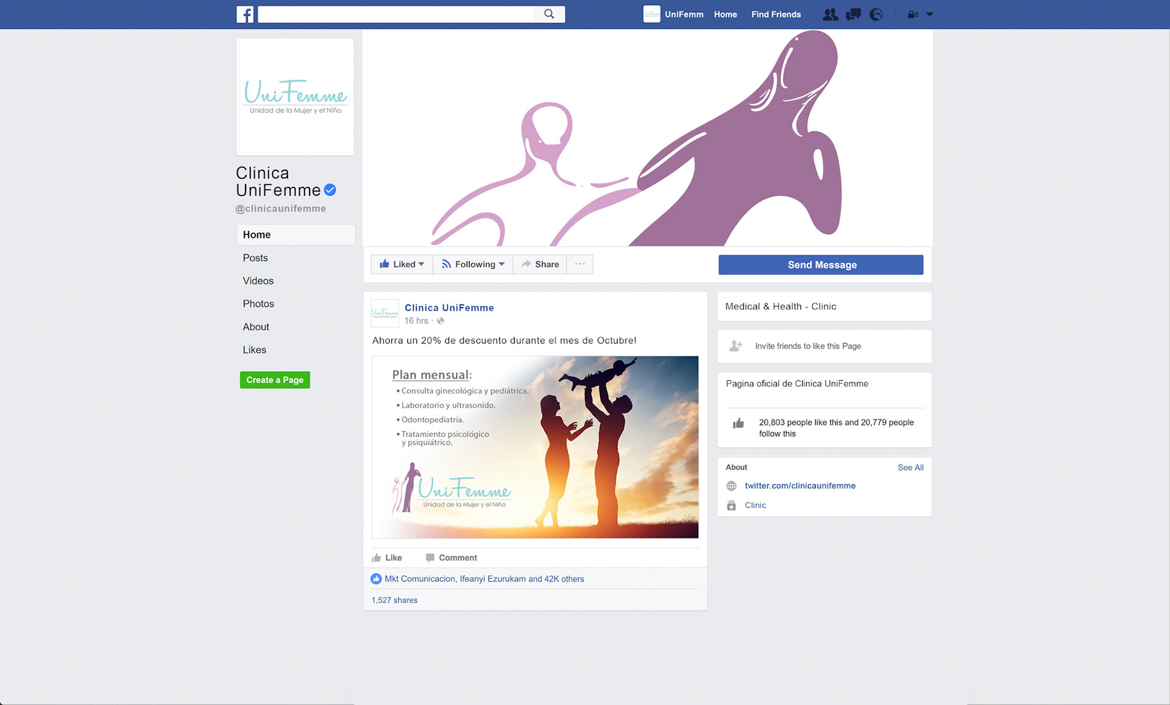
Task: Click @clinicaunifemme username text
Action: tap(281, 208)
